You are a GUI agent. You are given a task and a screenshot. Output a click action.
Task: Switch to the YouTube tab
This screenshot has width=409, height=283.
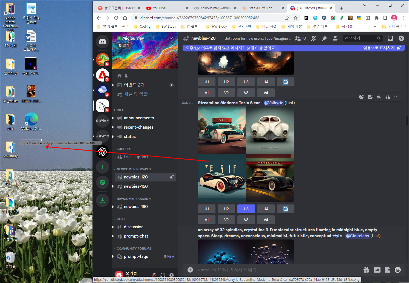167,8
